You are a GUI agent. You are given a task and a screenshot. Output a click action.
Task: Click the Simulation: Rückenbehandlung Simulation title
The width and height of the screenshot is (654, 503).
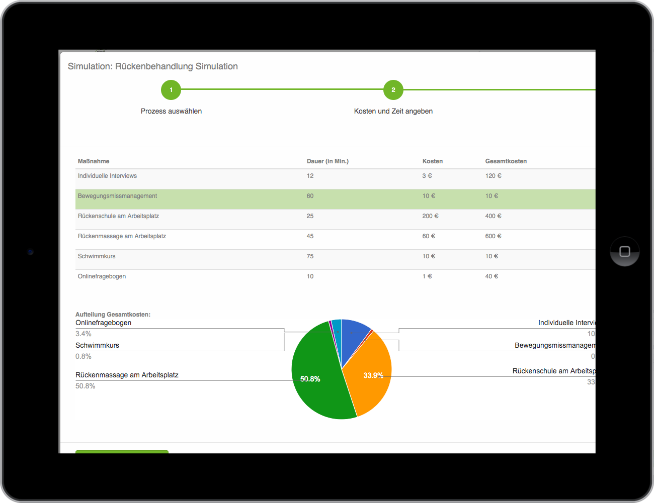(x=153, y=66)
